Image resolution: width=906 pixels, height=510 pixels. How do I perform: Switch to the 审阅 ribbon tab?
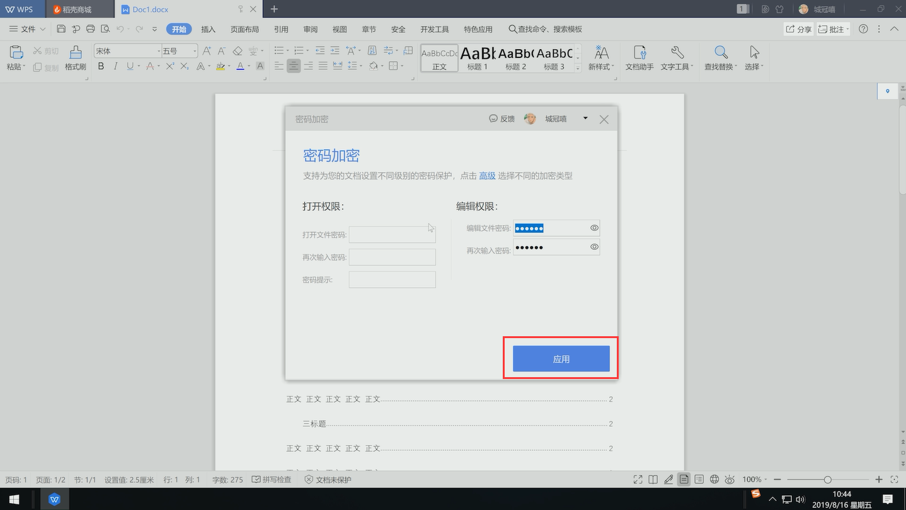(x=310, y=30)
